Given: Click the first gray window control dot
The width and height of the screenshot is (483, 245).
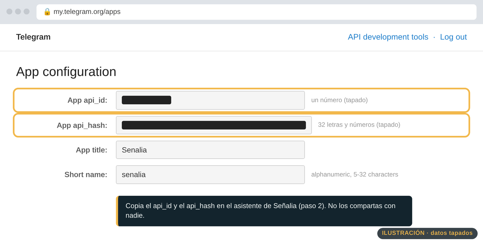Looking at the screenshot, I should pos(9,12).
